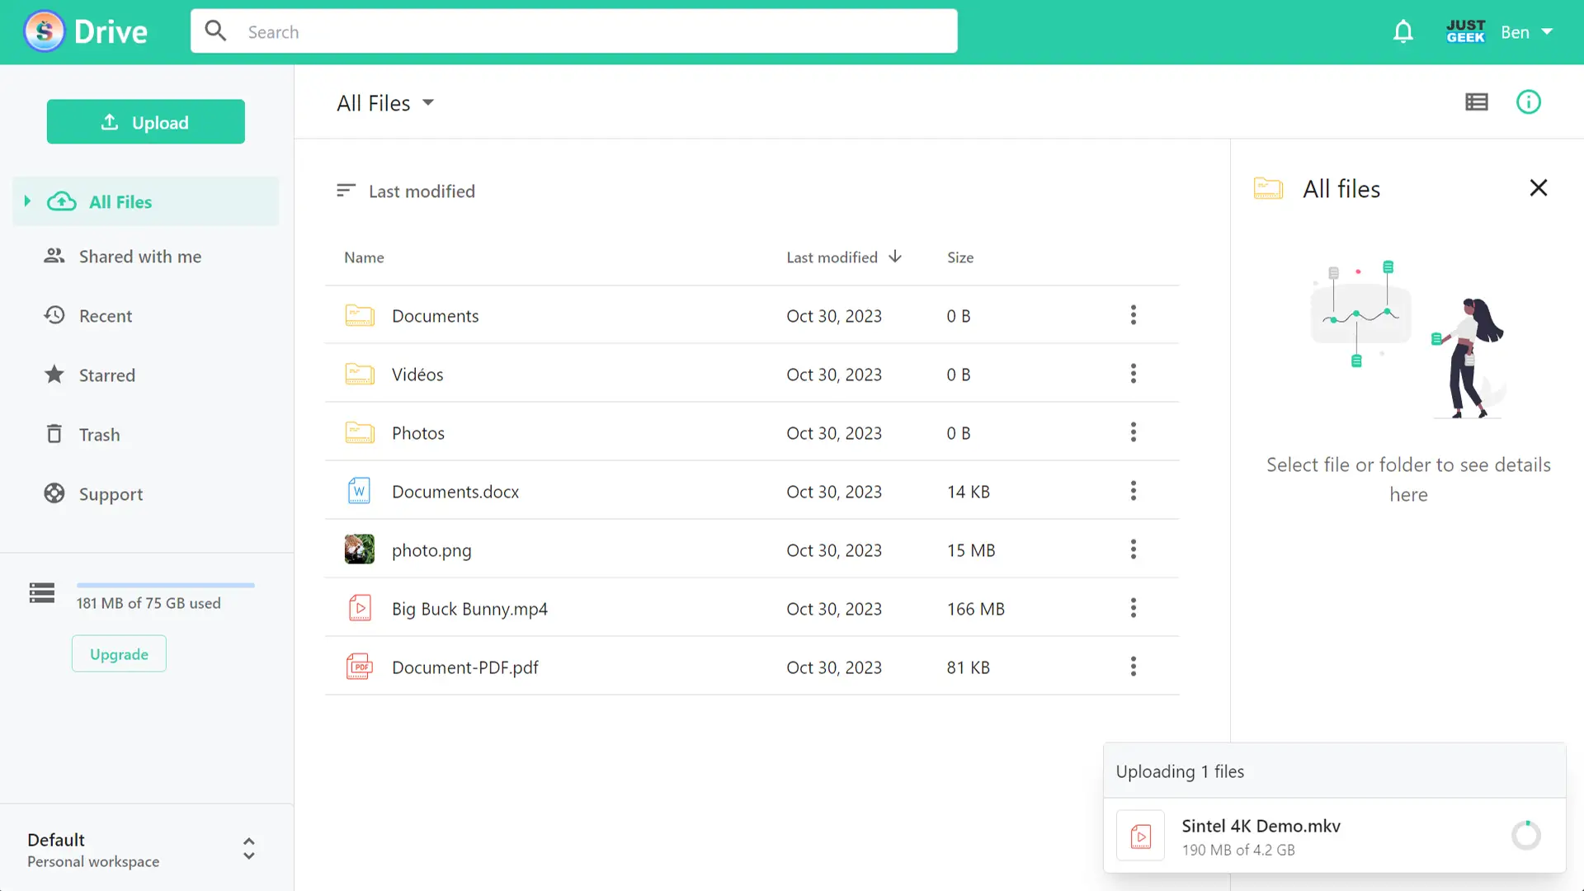Click the video file icon for Big Buck Bunny.mp4
Screen dimensions: 1584x891
pyautogui.click(x=360, y=608)
